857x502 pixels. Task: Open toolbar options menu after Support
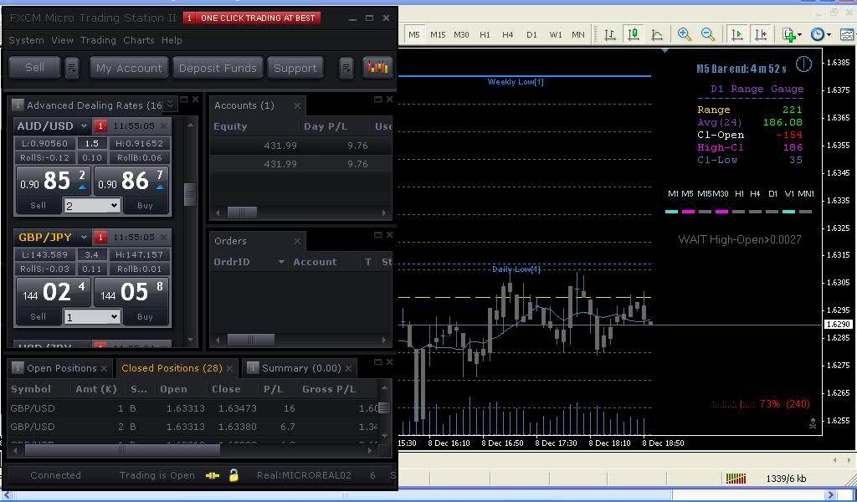click(346, 68)
